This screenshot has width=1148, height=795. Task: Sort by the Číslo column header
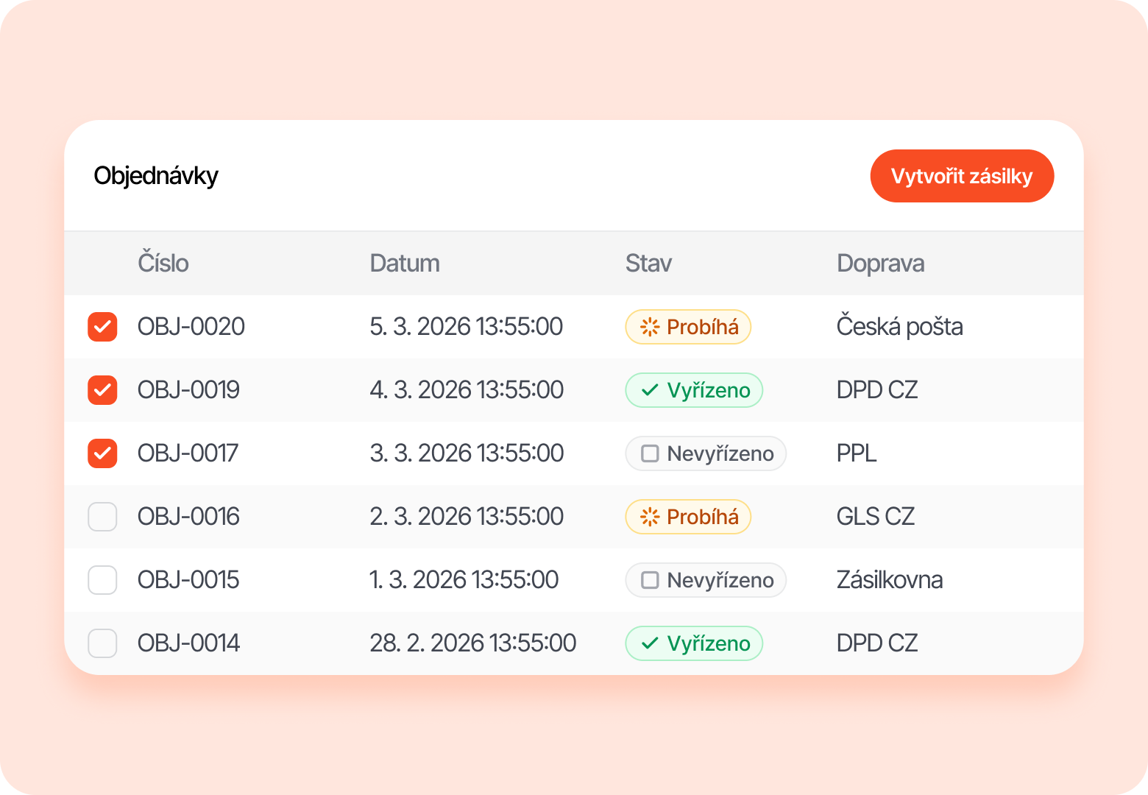[x=163, y=263]
